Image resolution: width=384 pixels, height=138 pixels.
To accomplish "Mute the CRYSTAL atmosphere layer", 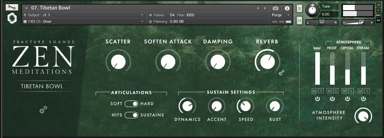I will coord(344,91).
